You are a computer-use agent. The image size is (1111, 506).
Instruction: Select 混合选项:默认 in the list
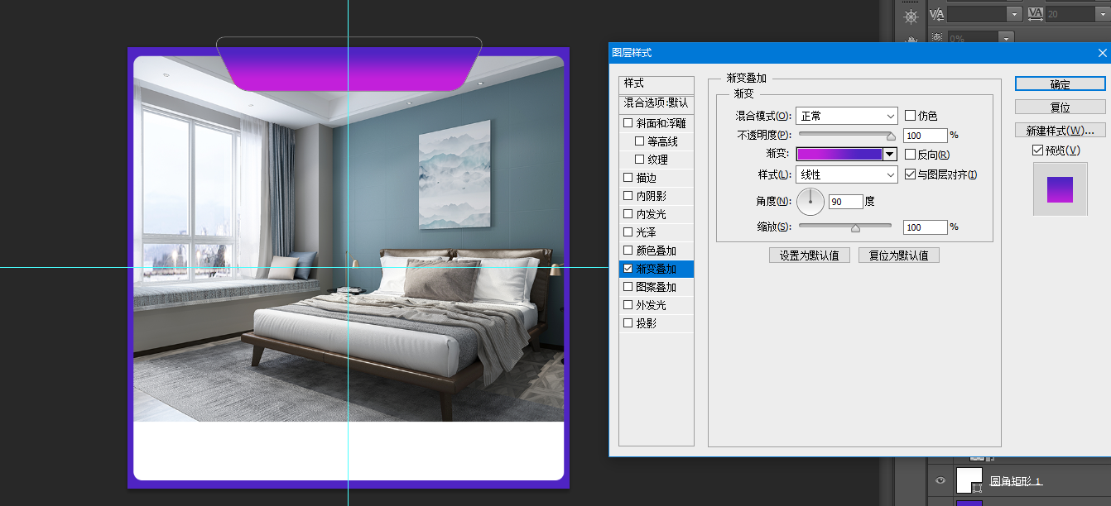[656, 103]
